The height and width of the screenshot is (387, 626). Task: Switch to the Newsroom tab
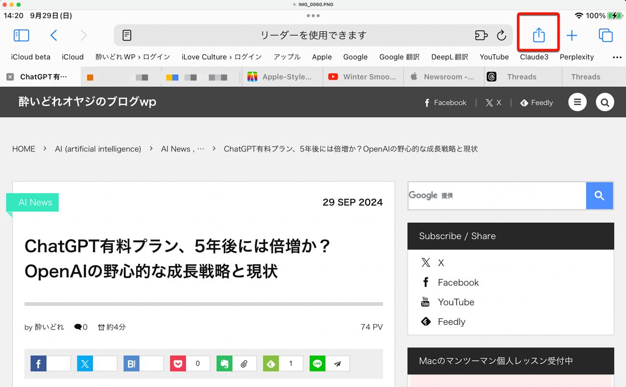tap(444, 77)
